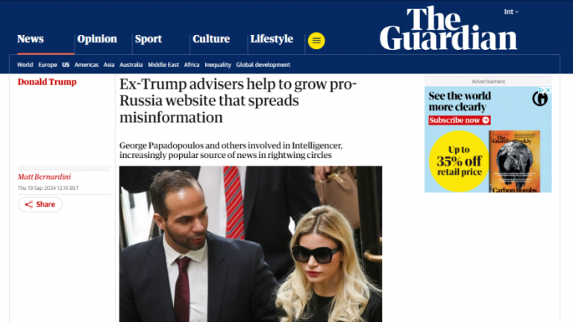Open the Lifestyle section
The height and width of the screenshot is (322, 573).
click(272, 39)
